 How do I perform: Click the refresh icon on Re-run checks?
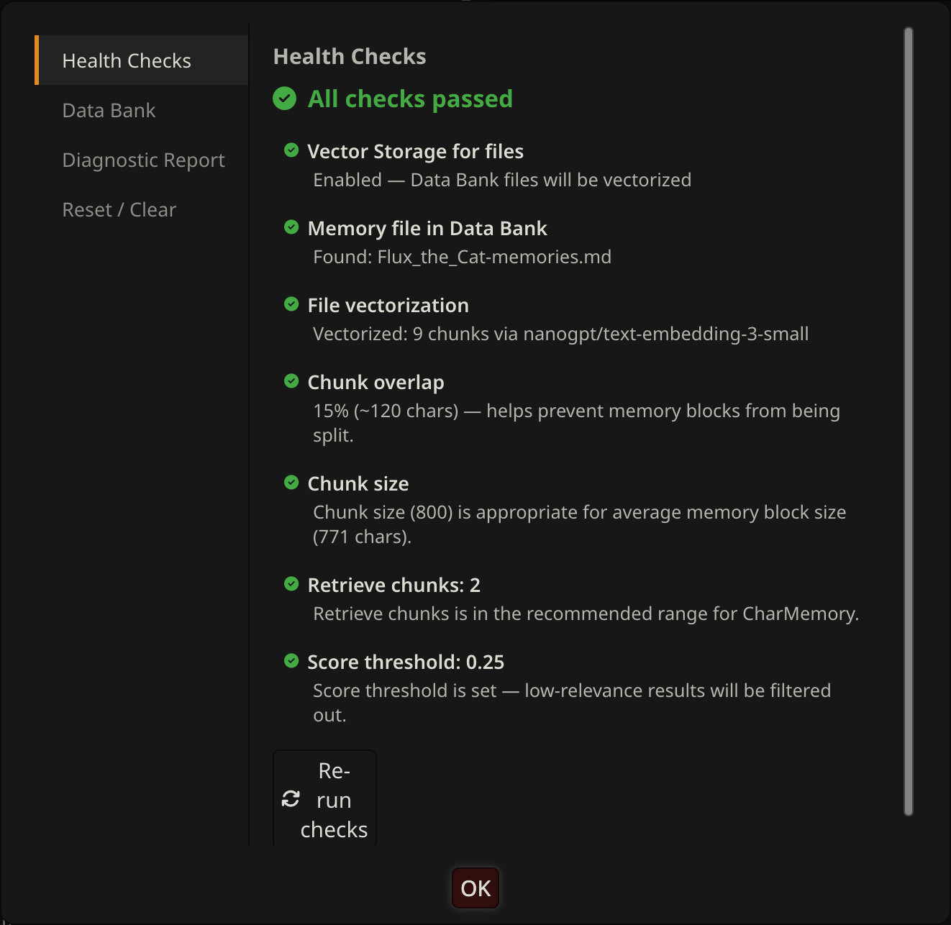[x=291, y=799]
